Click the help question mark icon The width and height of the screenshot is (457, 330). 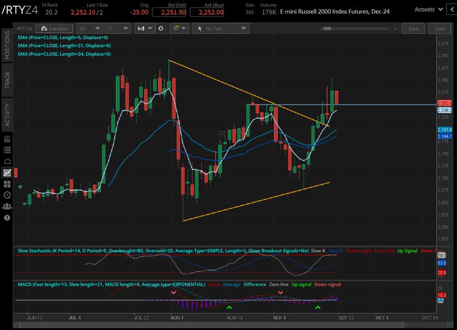(x=6, y=218)
